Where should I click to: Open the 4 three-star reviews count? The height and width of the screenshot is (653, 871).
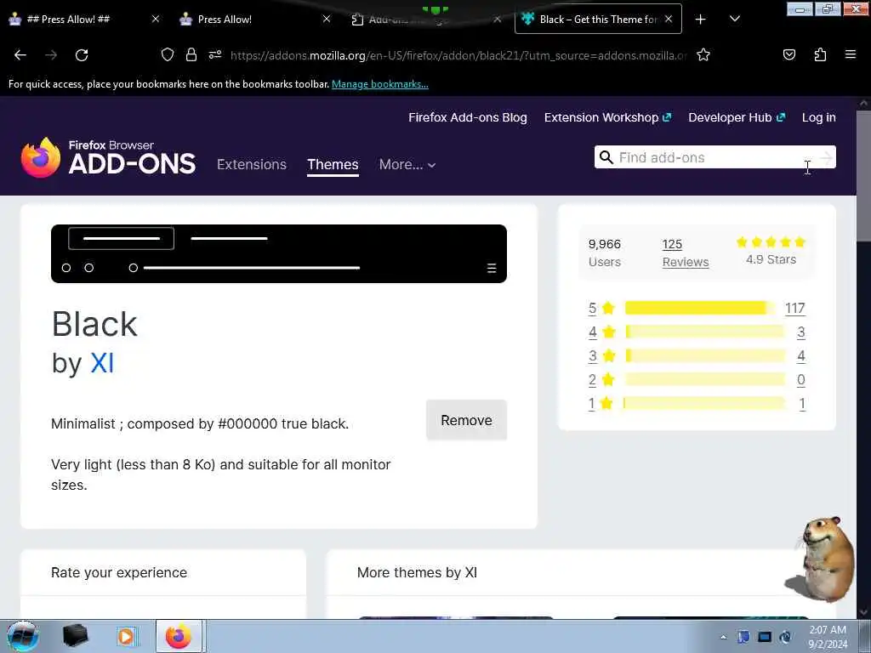800,356
